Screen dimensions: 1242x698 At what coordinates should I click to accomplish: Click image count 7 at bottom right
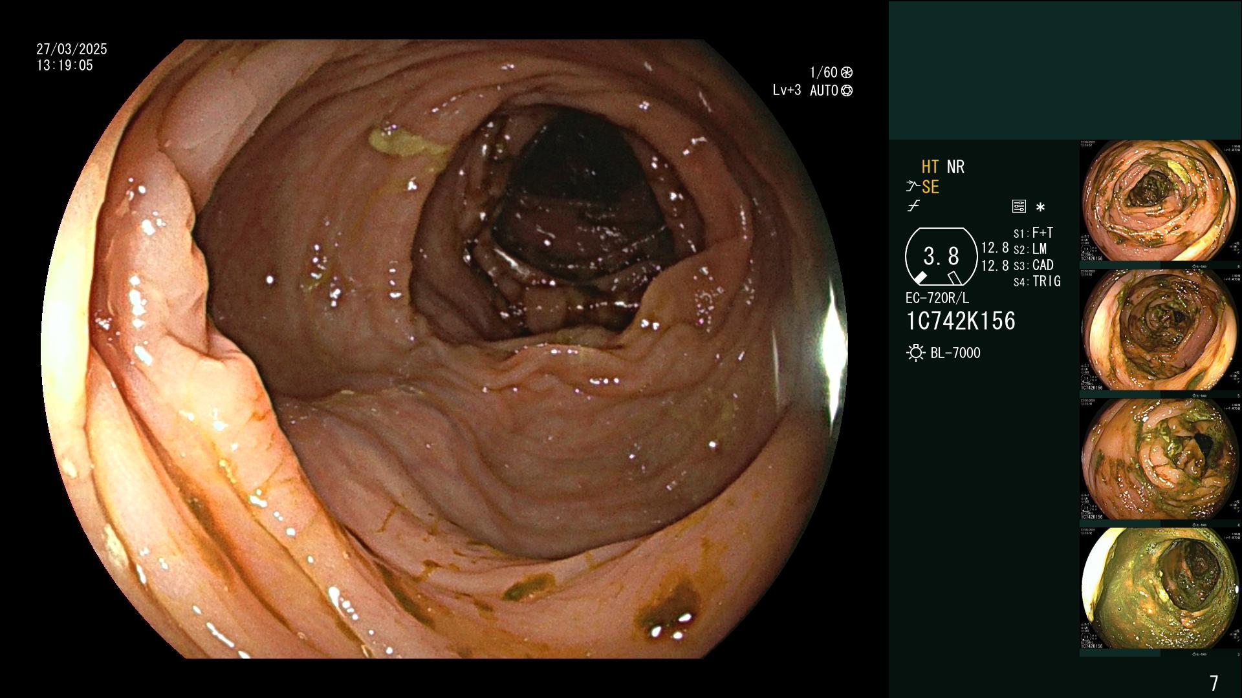pyautogui.click(x=1214, y=683)
